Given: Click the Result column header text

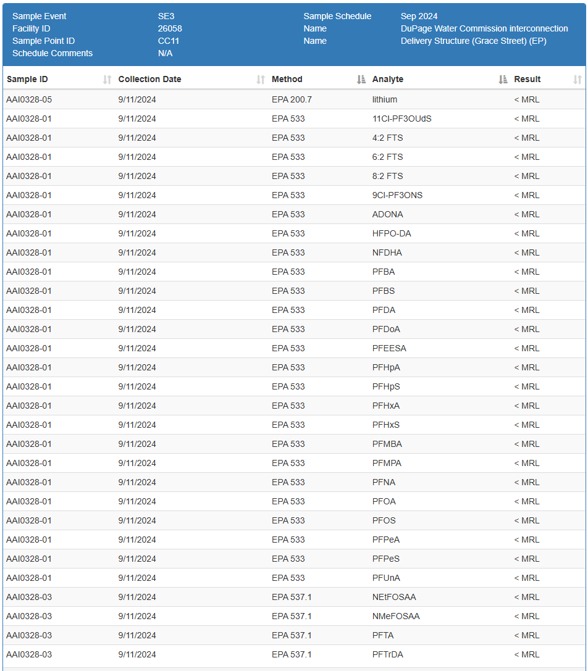Looking at the screenshot, I should click(527, 80).
